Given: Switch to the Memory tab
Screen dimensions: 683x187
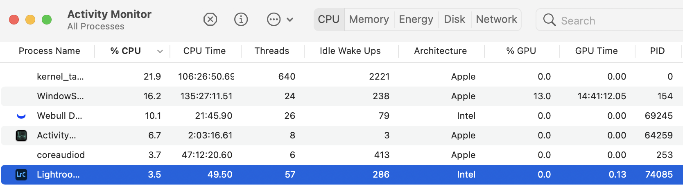Looking at the screenshot, I should tap(369, 19).
